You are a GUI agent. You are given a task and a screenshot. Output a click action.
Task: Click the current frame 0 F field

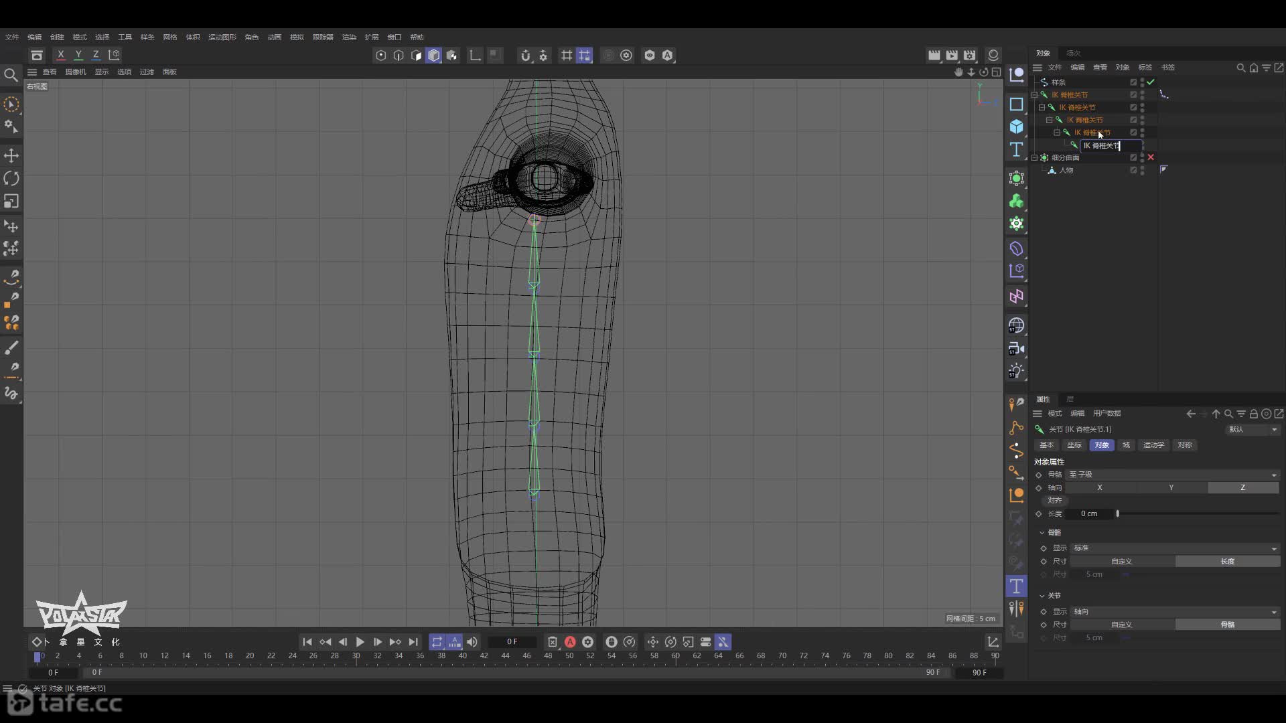click(x=512, y=642)
